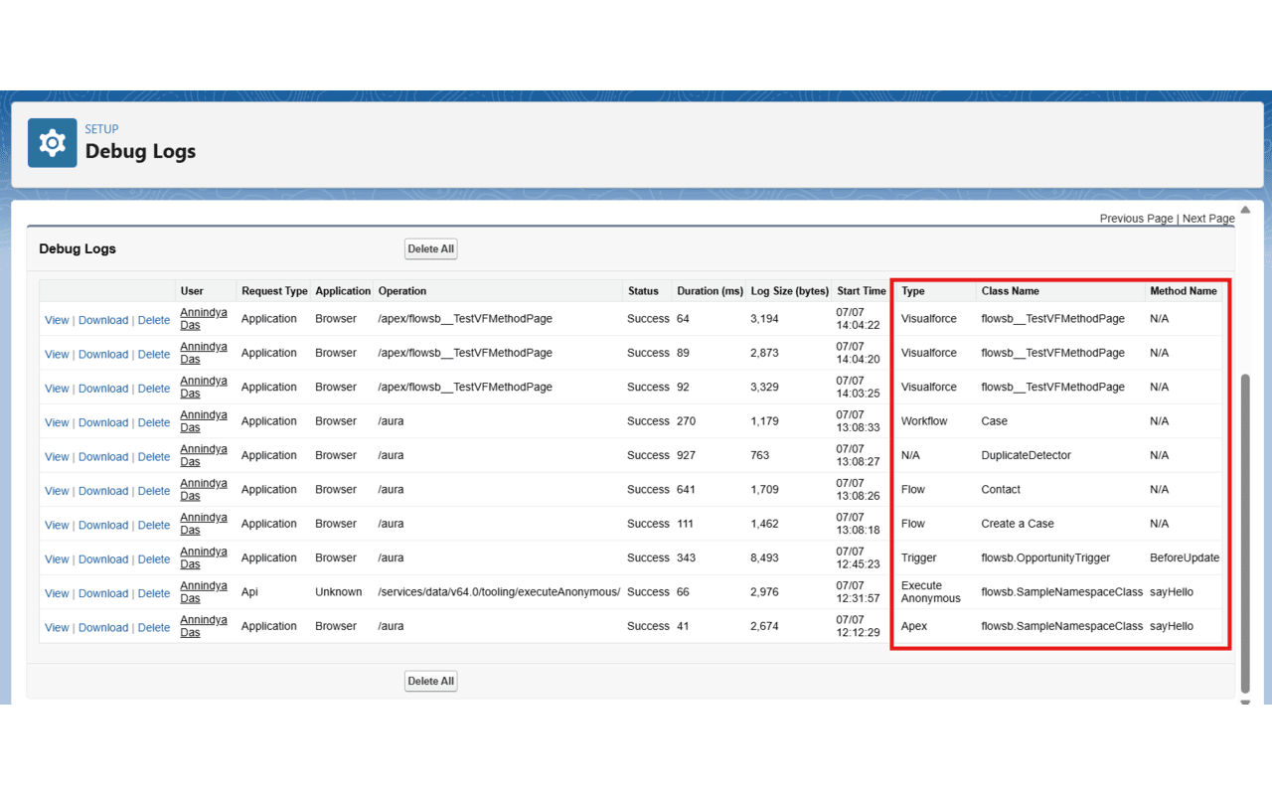Viewport: 1272px width, 795px height.
Task: Click the Setup gear icon
Action: (x=53, y=143)
